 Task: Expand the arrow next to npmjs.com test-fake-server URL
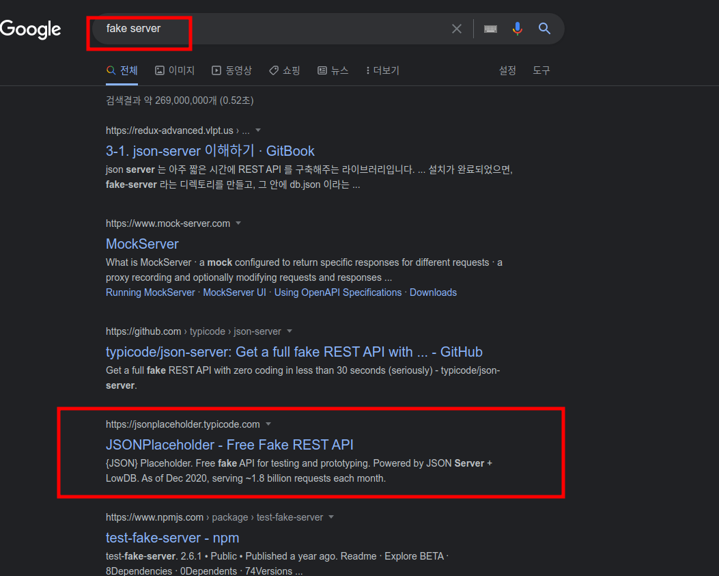331,517
